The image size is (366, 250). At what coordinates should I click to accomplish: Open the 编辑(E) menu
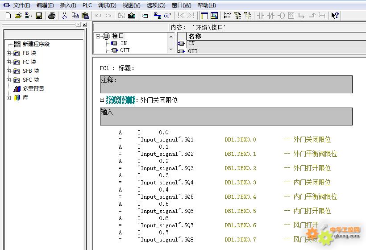pyautogui.click(x=45, y=5)
